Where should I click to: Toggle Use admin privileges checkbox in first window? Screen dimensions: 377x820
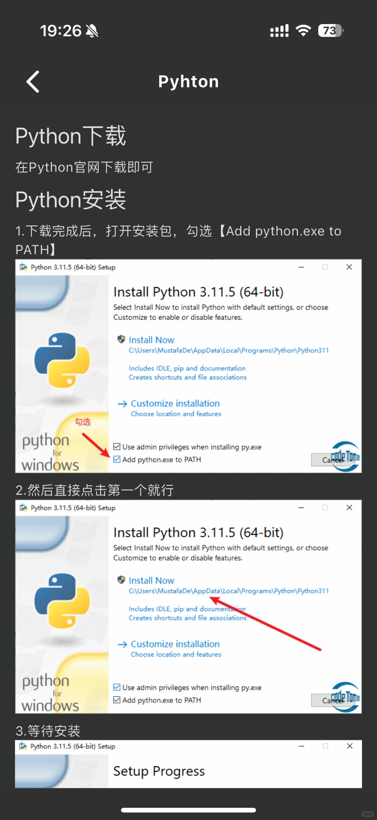[x=117, y=447]
